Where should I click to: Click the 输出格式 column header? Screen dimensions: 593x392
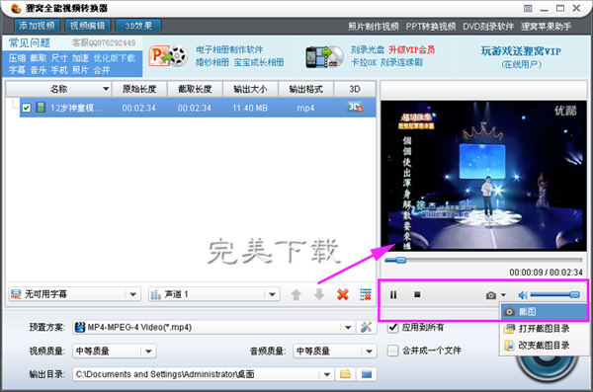[306, 89]
